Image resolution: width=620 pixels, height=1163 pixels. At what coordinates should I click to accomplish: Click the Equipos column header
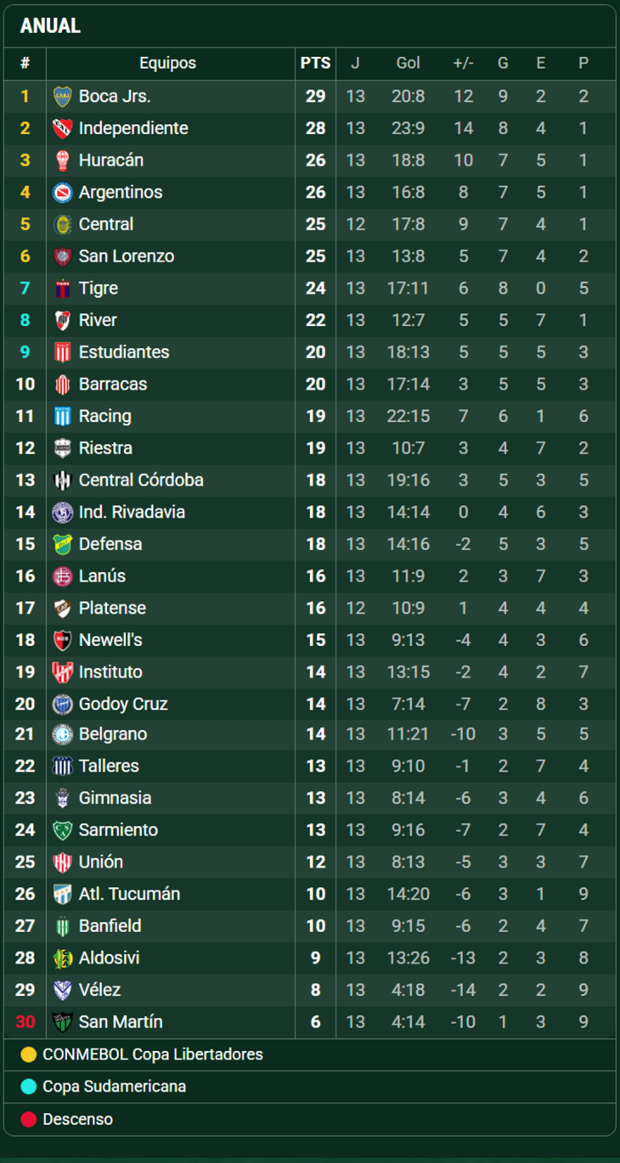167,64
